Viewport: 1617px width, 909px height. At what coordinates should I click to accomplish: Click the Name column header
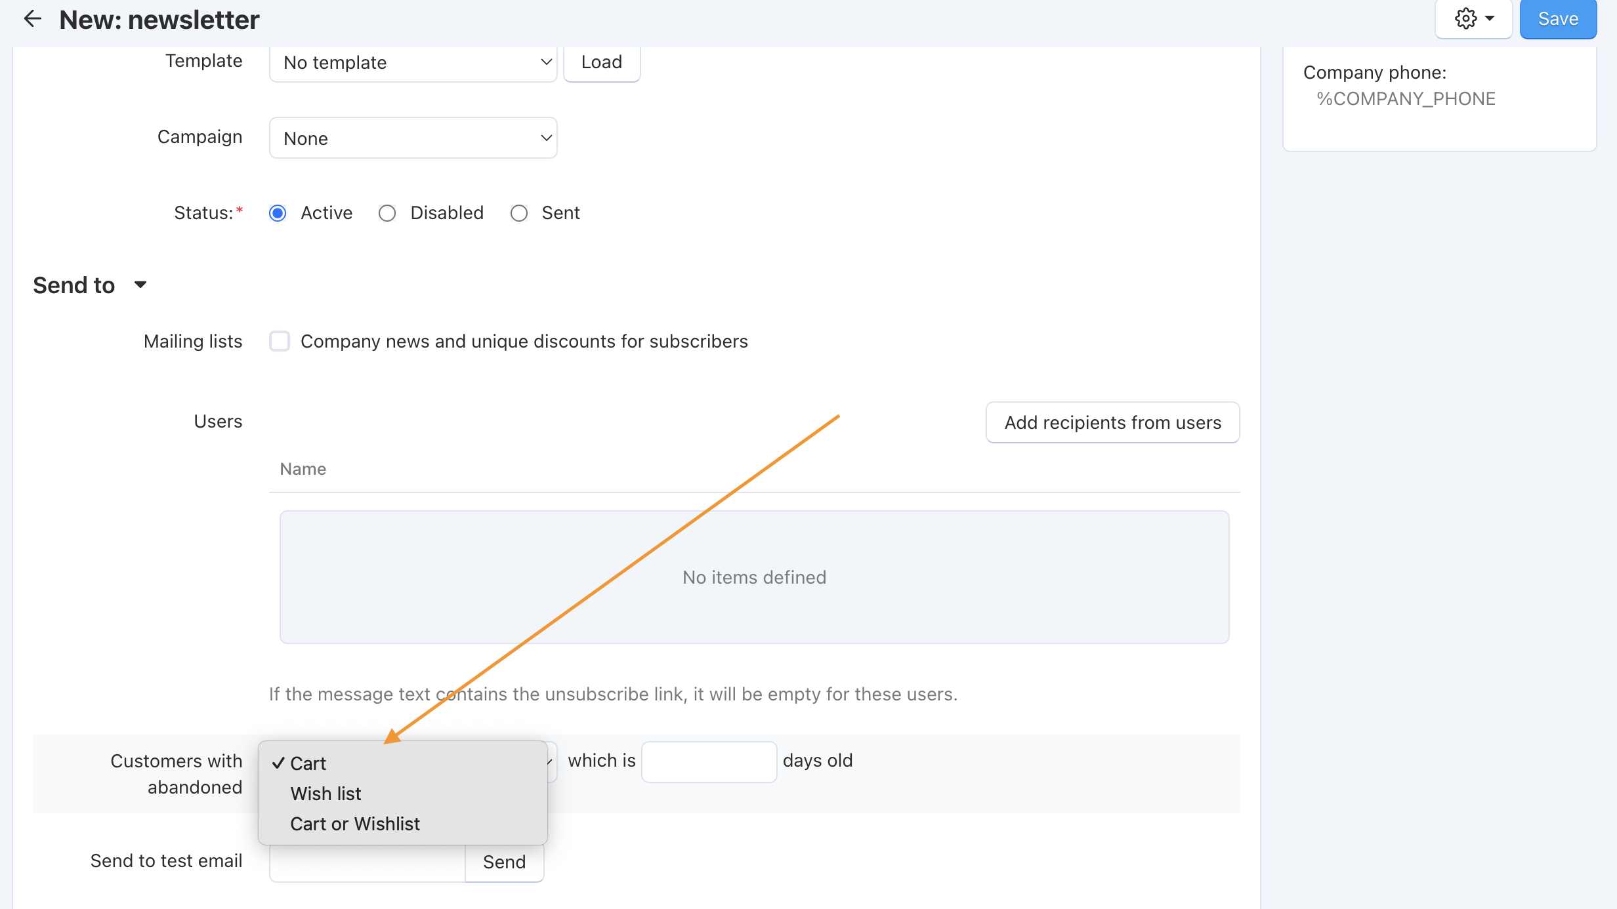click(x=303, y=469)
